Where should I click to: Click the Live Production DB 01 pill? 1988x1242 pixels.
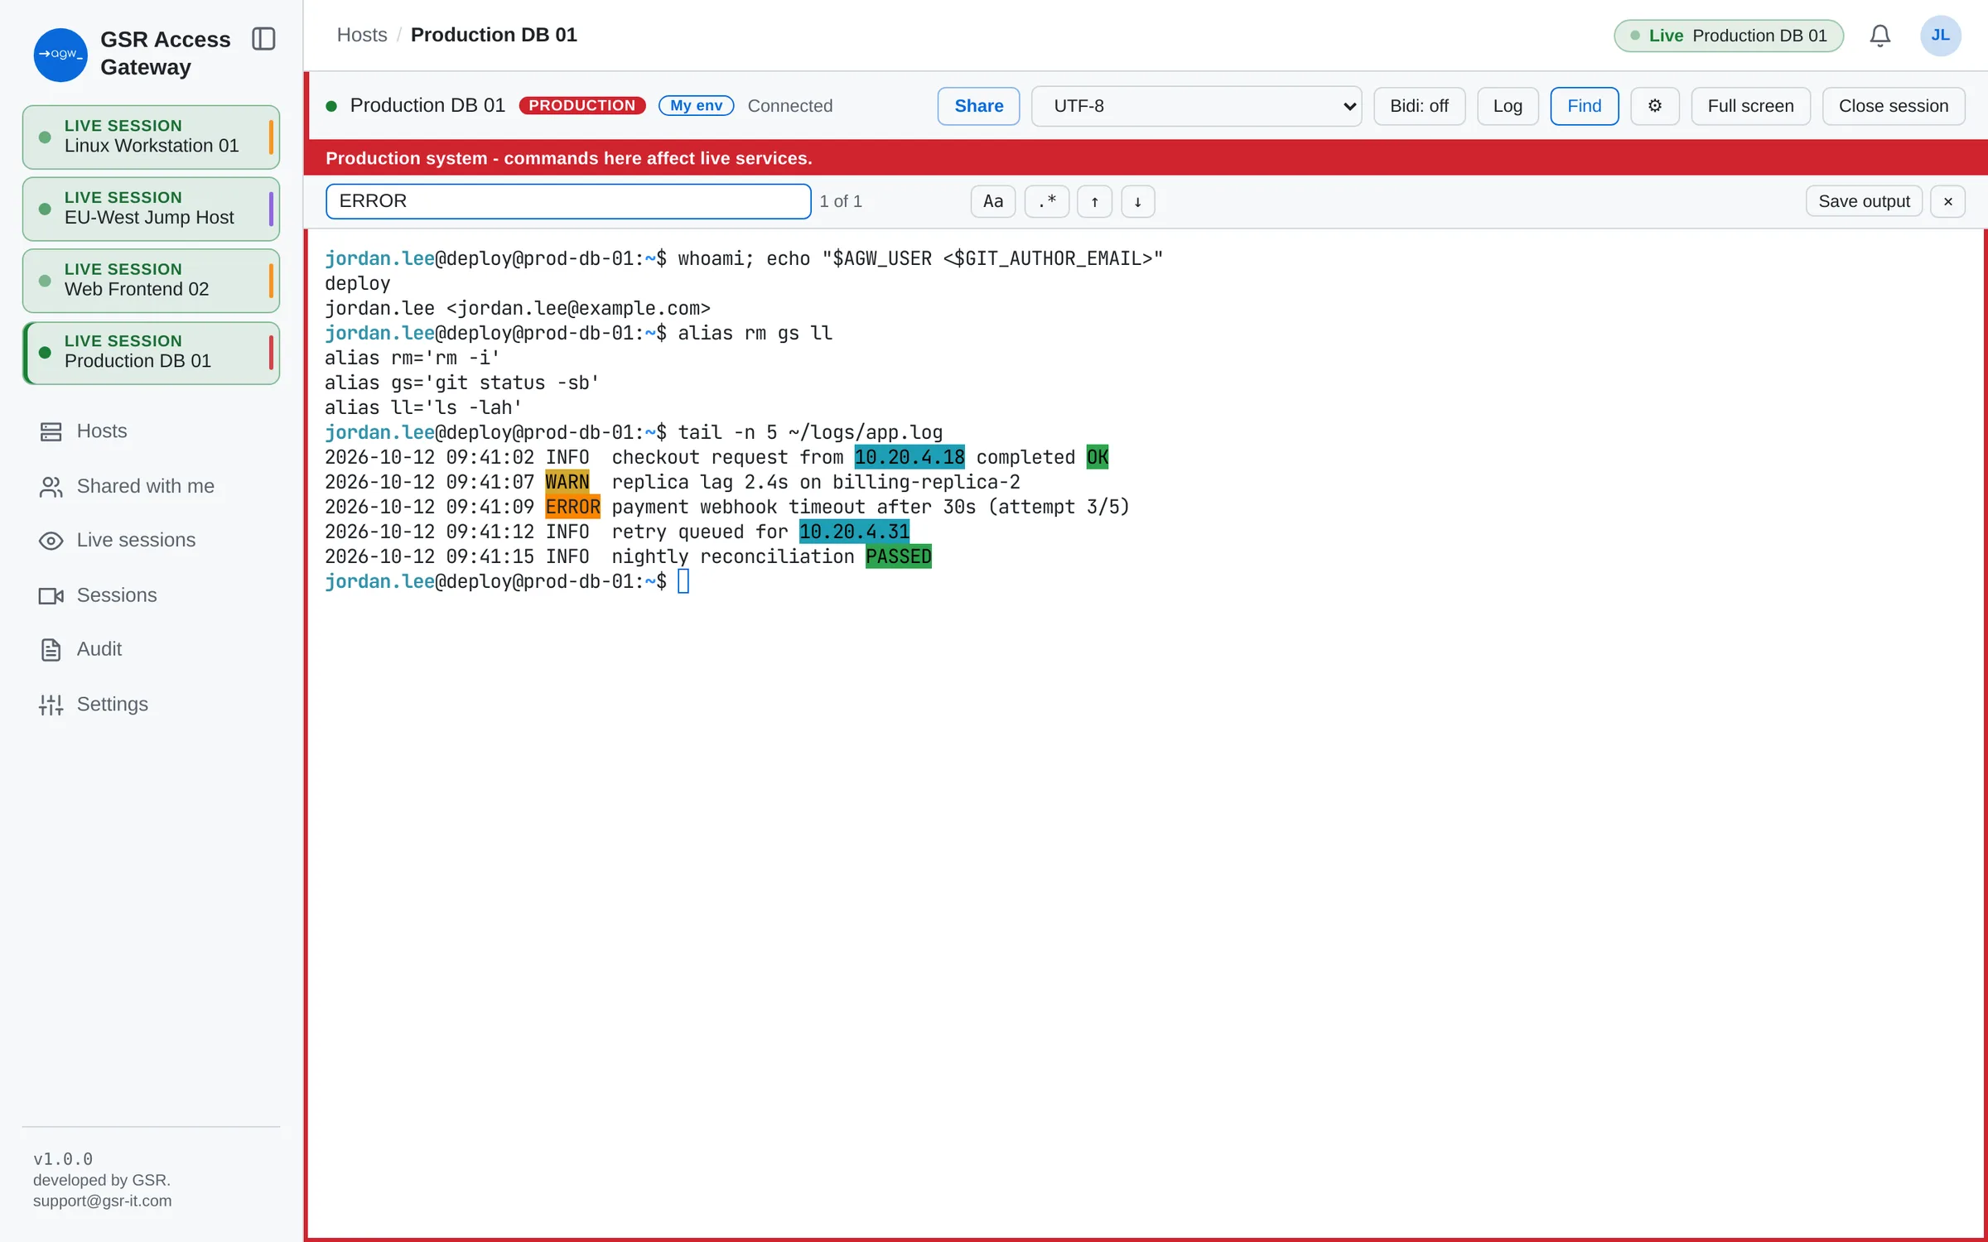1728,36
